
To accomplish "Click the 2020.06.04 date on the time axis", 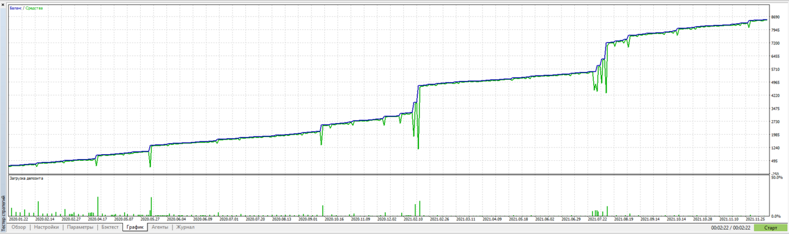I will click(176, 219).
